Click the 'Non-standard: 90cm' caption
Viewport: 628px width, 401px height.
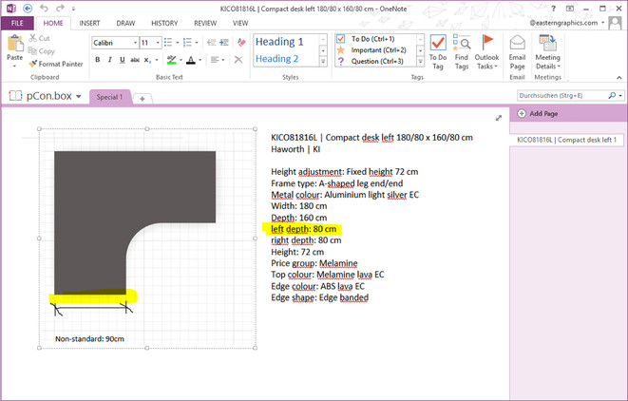click(89, 339)
